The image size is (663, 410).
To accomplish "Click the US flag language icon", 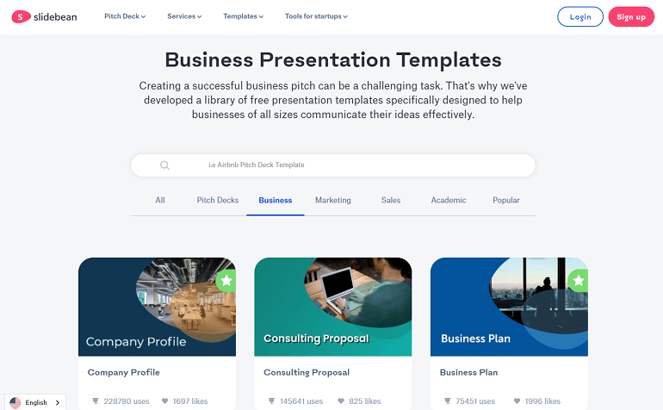I will click(15, 402).
